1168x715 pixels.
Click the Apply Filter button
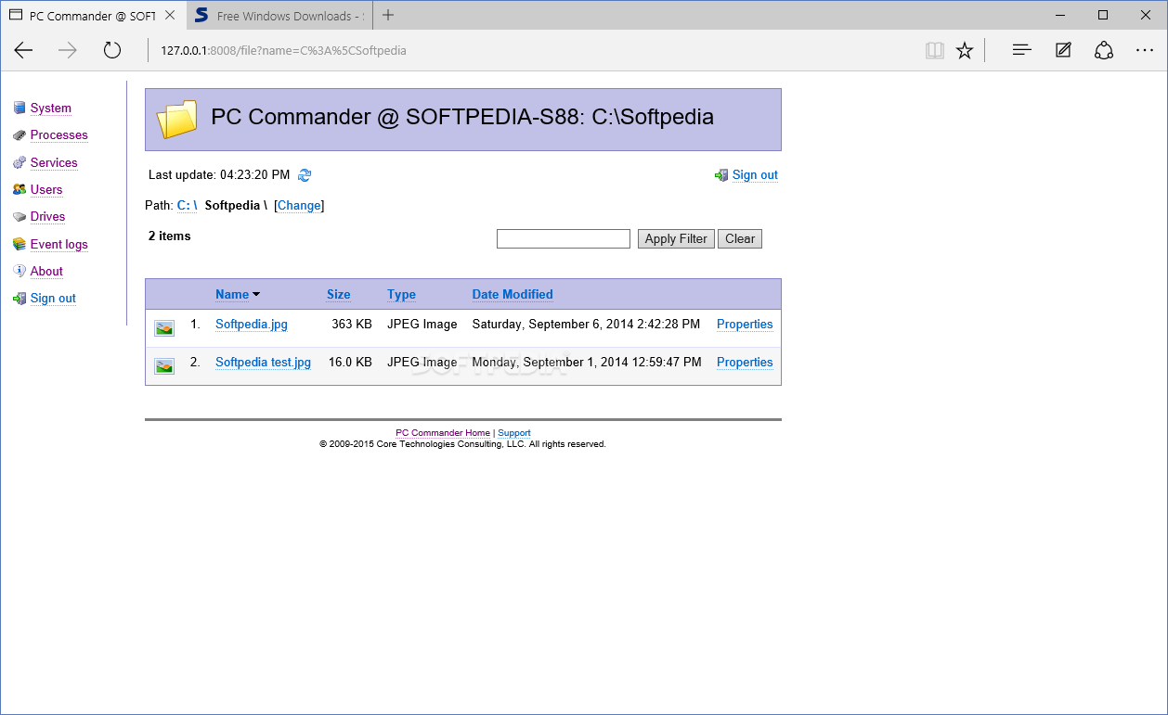tap(676, 238)
